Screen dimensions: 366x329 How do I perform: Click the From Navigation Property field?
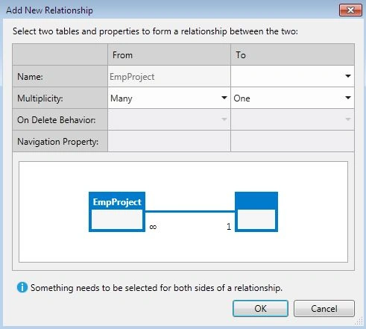[x=169, y=141]
